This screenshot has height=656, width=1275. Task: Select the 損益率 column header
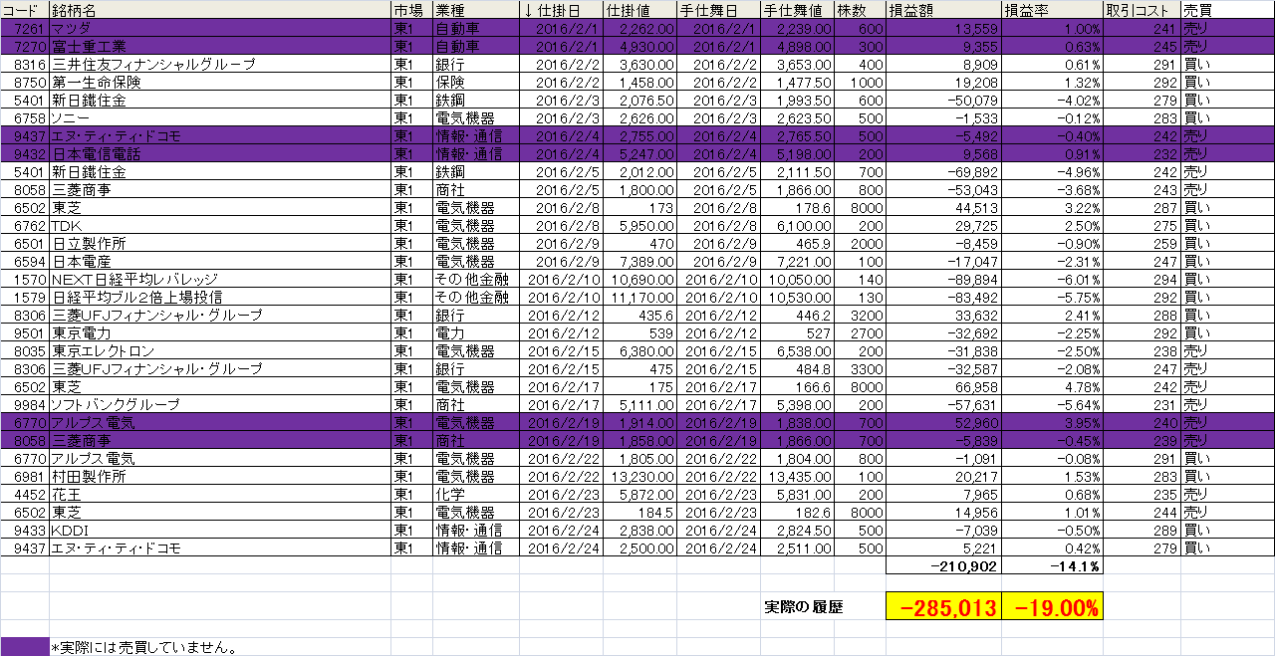(1053, 10)
